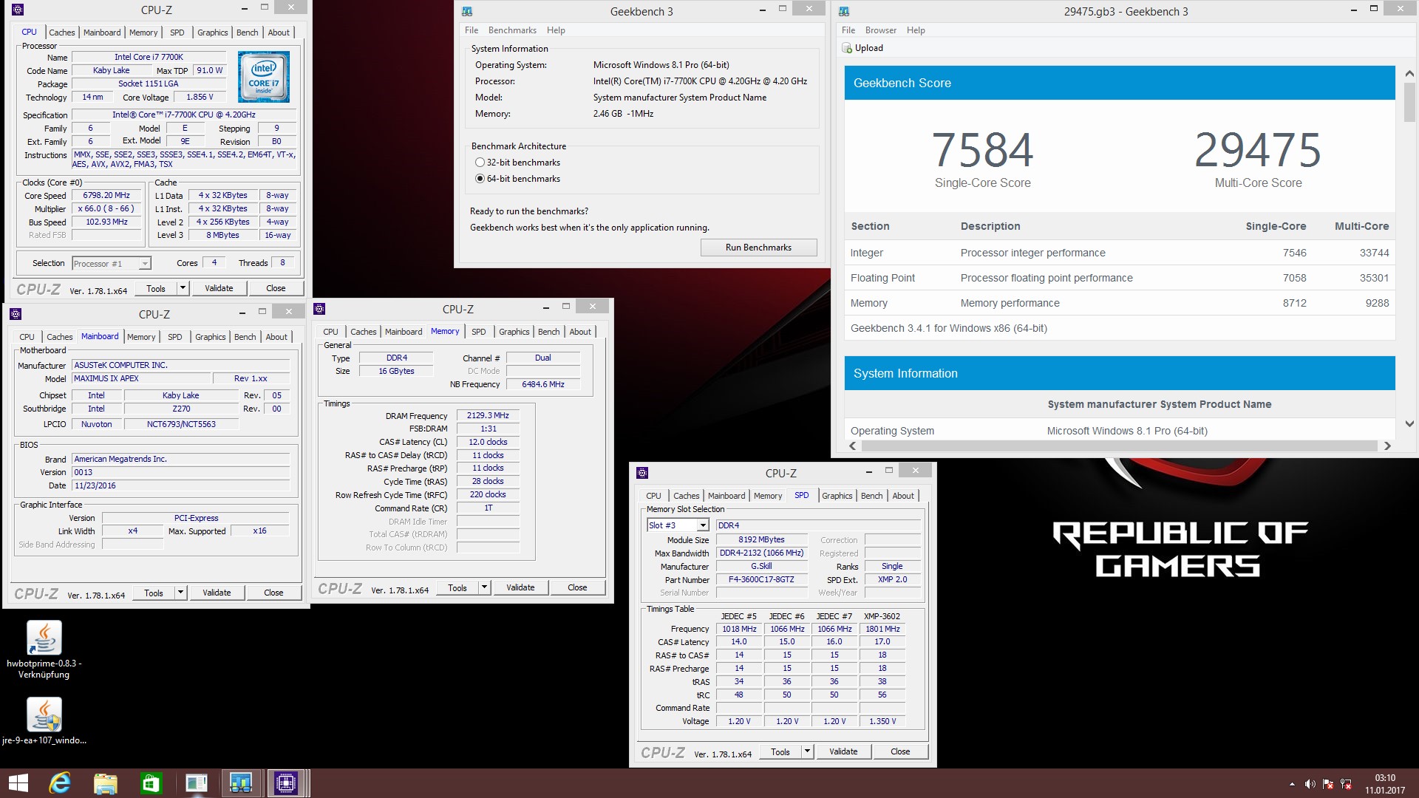Click the Floating Point row in score table
The image size is (1419, 798).
coord(1120,278)
